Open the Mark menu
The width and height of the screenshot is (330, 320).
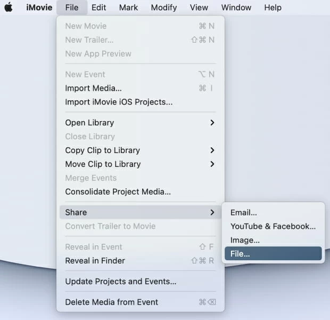pyautogui.click(x=128, y=7)
